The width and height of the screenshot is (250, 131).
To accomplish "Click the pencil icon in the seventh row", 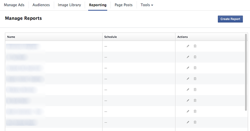I will click(x=188, y=111).
